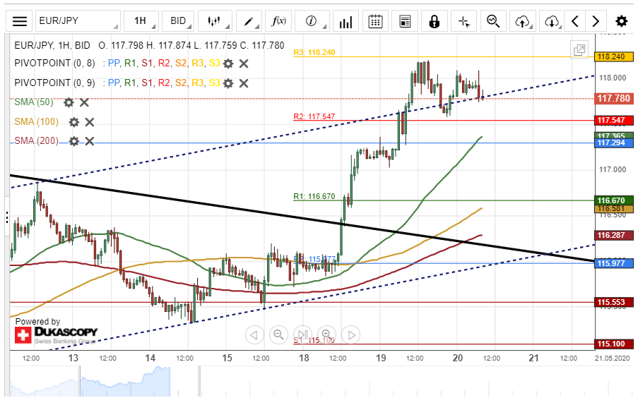This screenshot has width=638, height=398.
Task: Click the 115.100 price tag
Action: (614, 344)
